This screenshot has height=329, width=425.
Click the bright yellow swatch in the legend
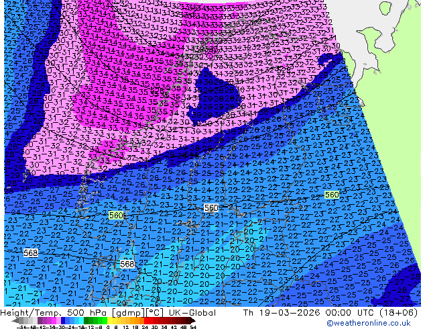point(109,321)
